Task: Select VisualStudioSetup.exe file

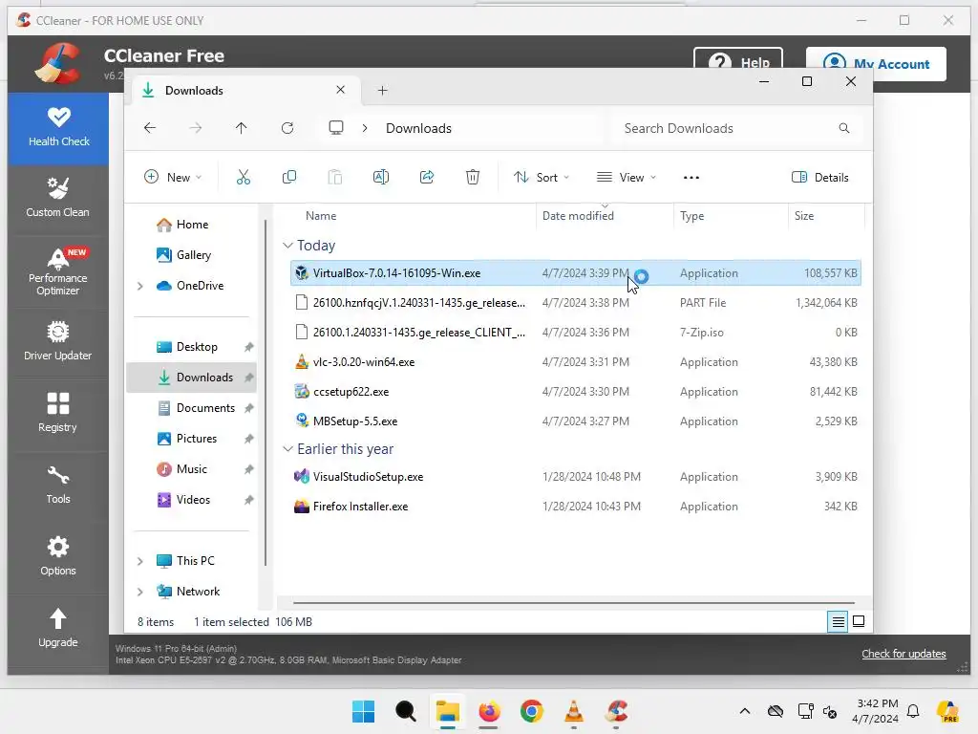Action: tap(576, 477)
